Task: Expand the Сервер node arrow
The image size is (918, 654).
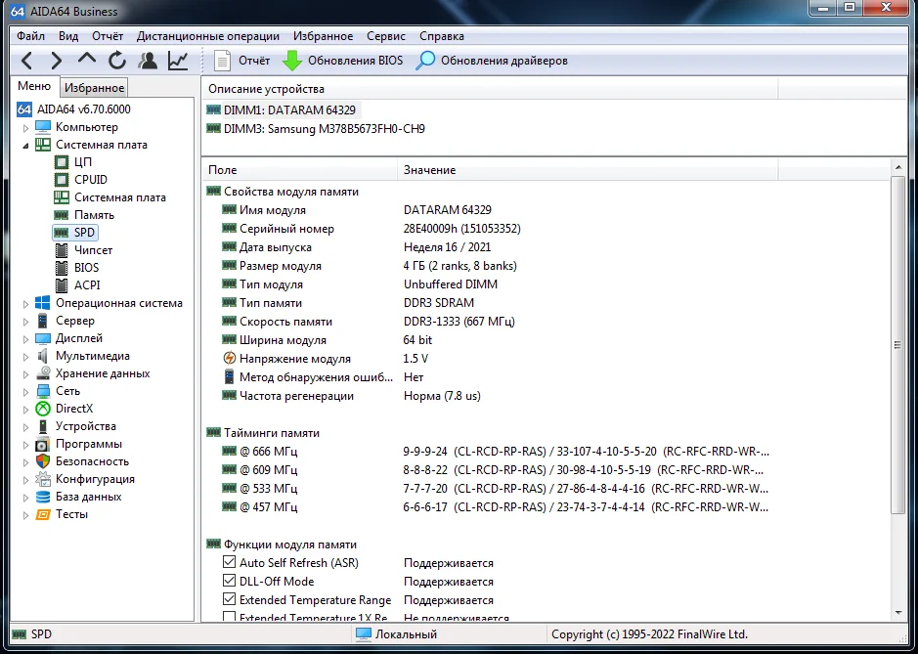Action: [x=25, y=322]
